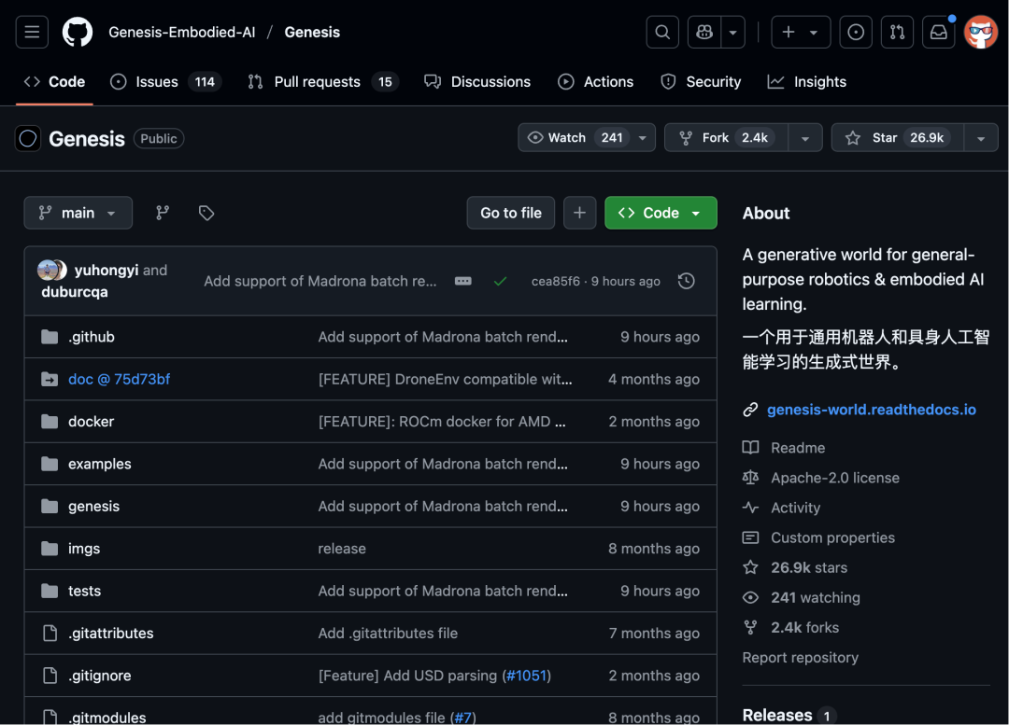The height and width of the screenshot is (725, 1009).
Task: Expand Copilot dropdown arrow
Action: pyautogui.click(x=733, y=32)
